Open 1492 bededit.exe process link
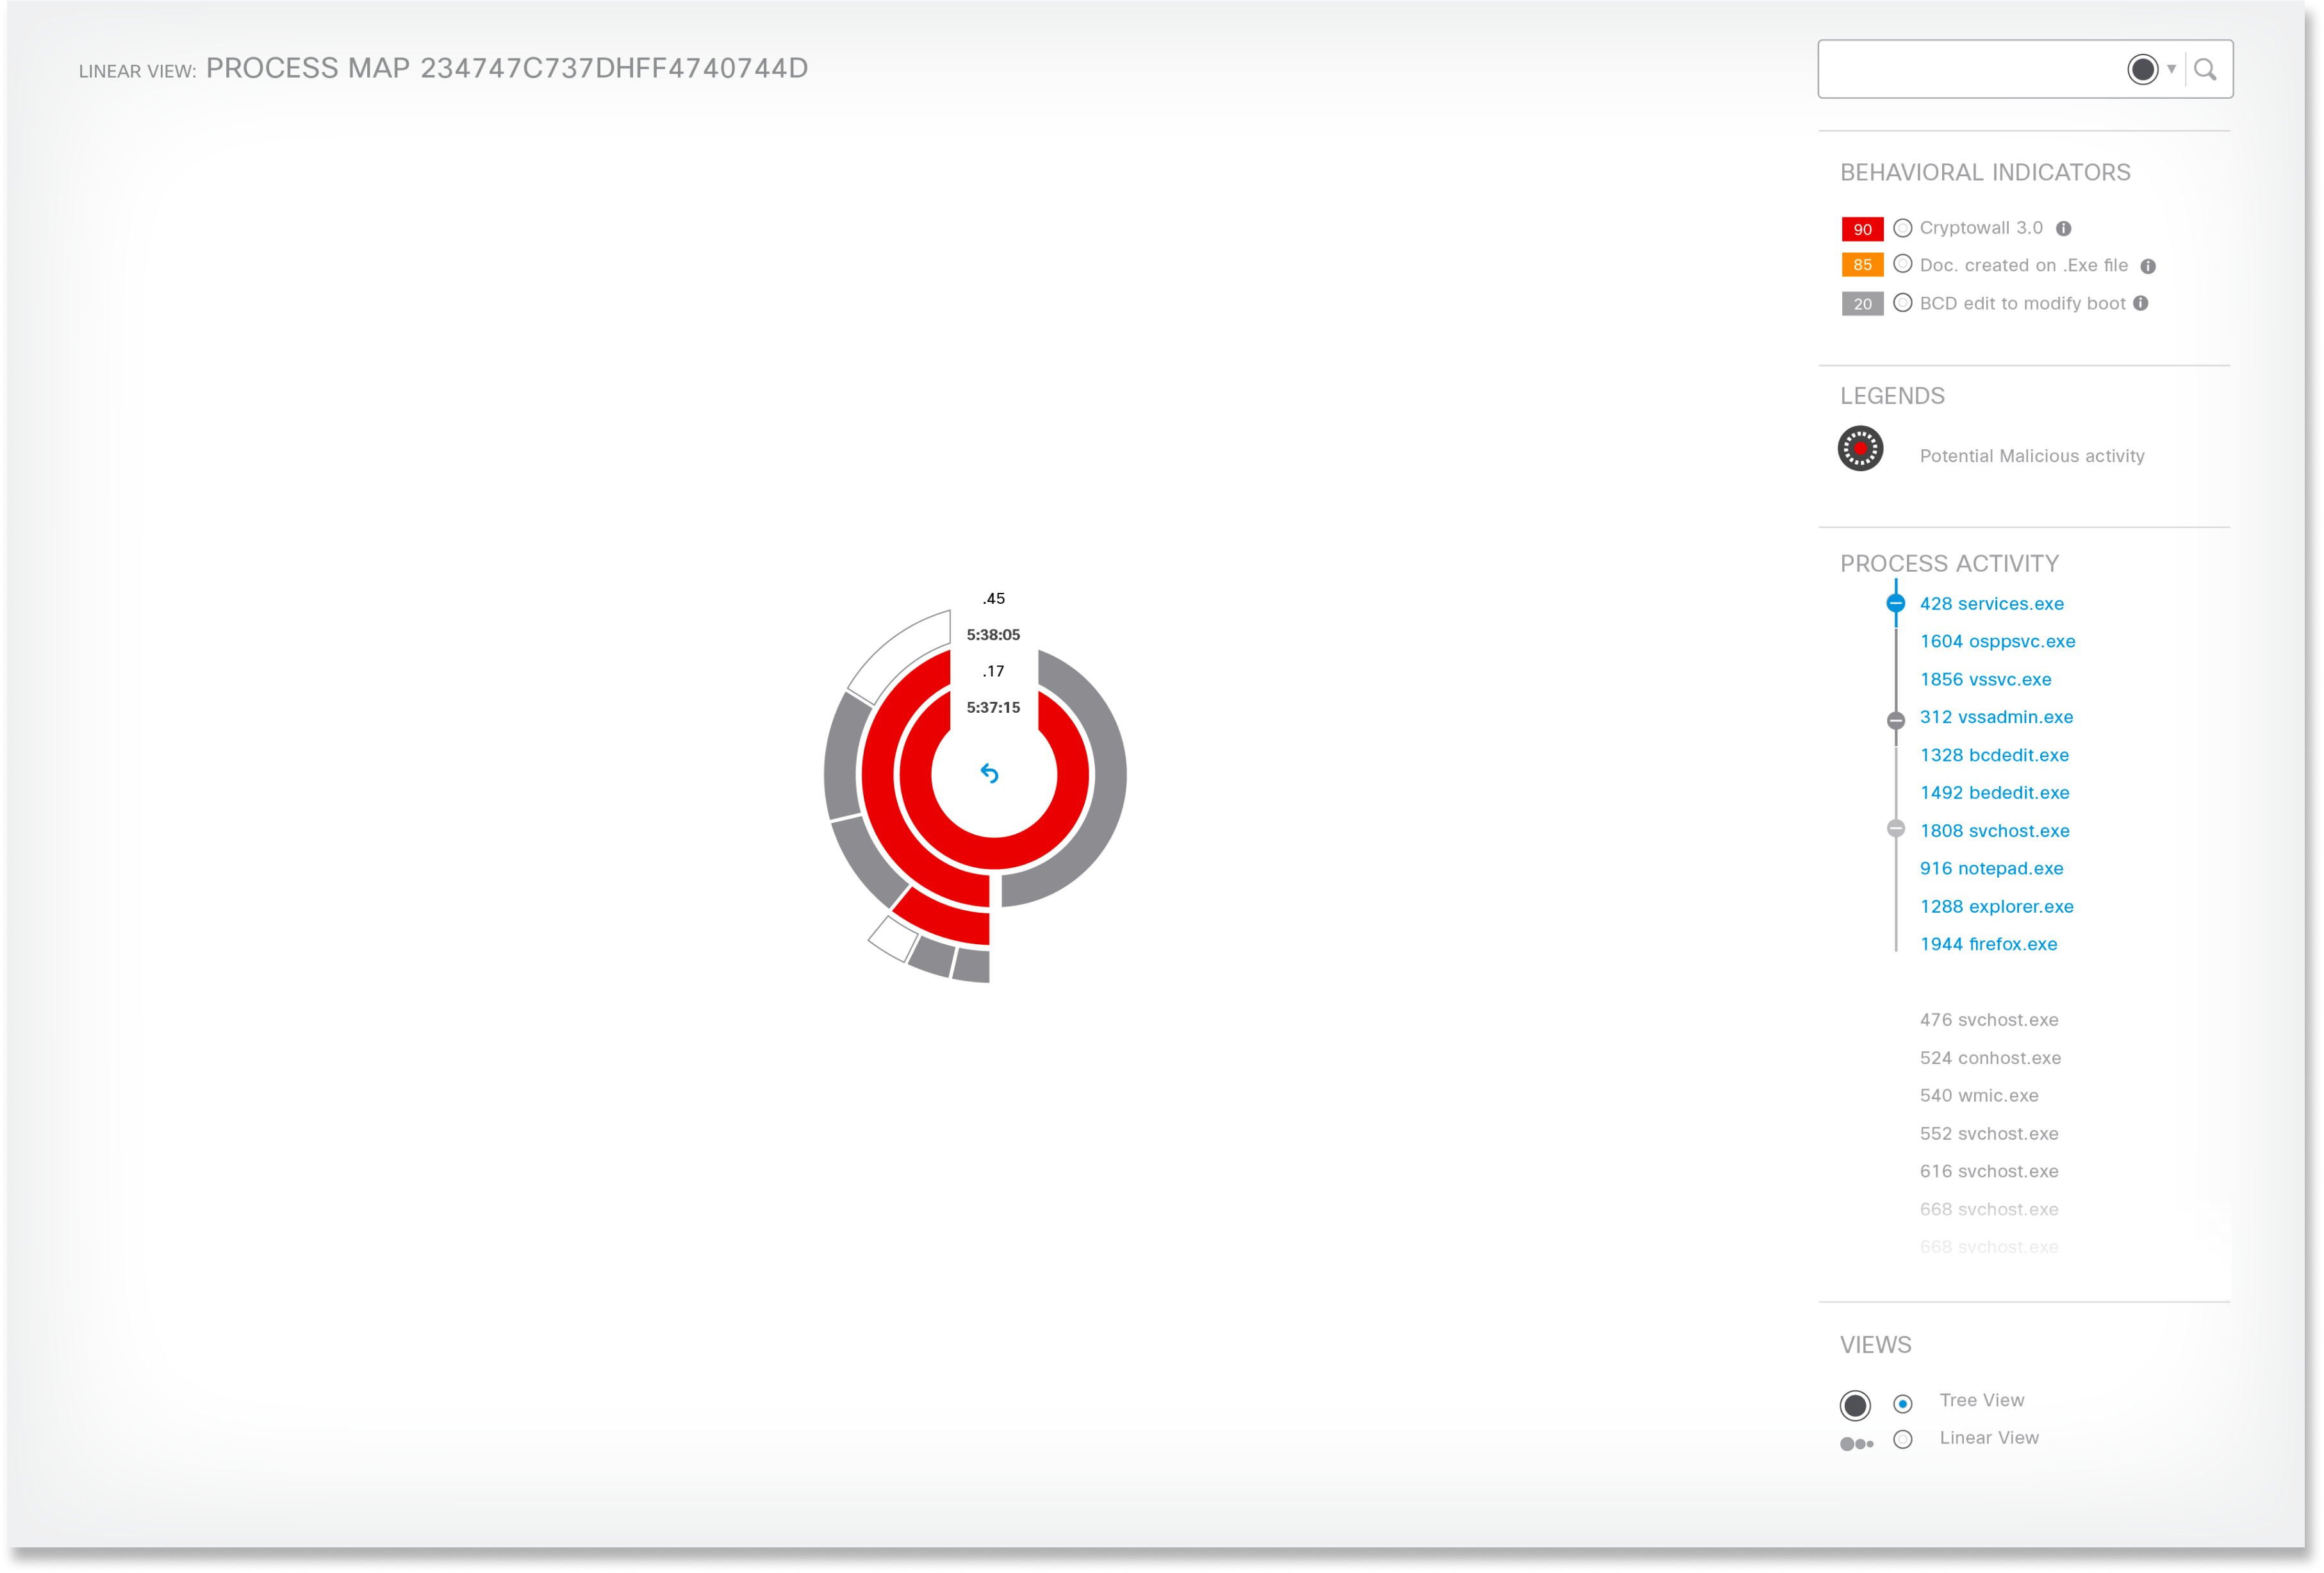 1994,792
